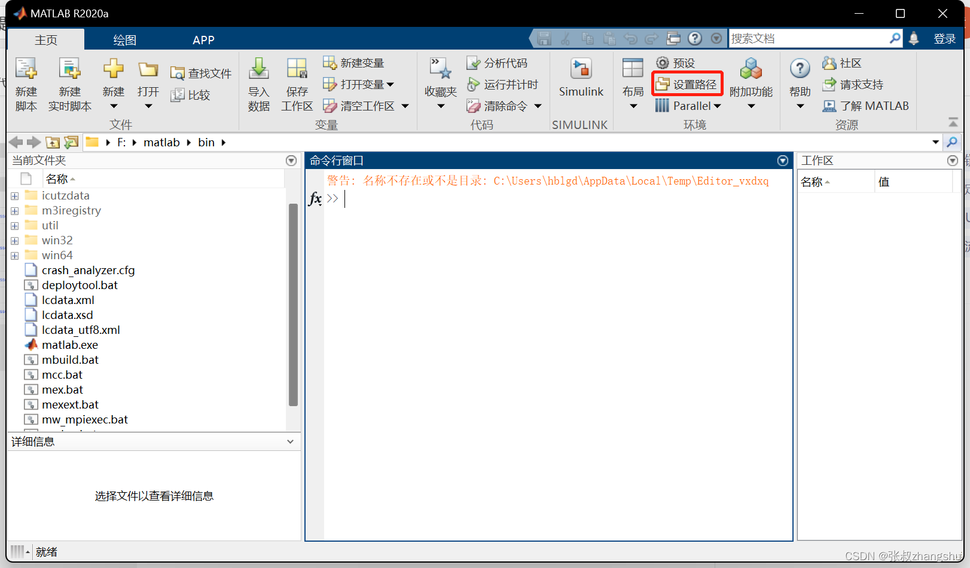Viewport: 970px width, 568px height.
Task: Select deploytool.bat file
Action: (80, 285)
